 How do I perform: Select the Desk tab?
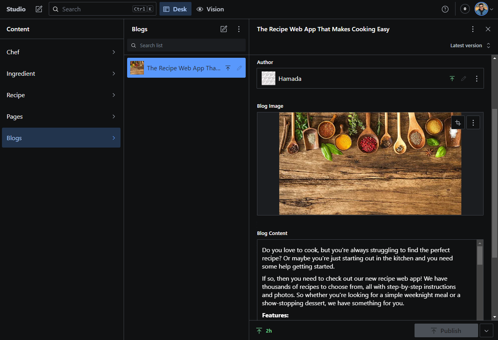click(x=175, y=9)
